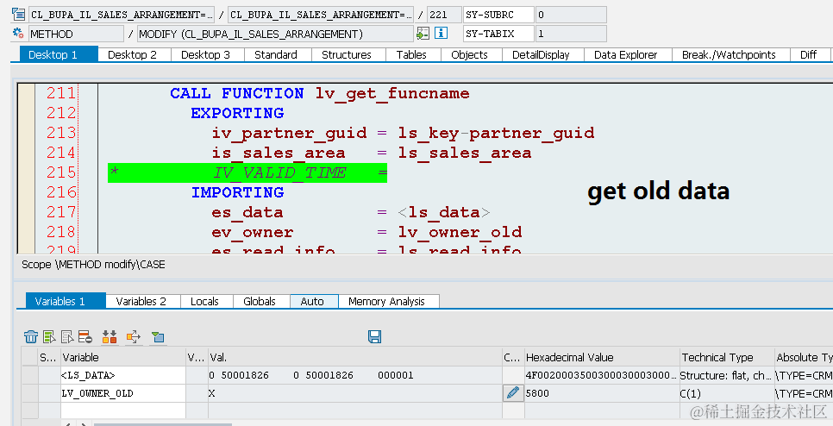Viewport: 833px width, 426px height.
Task: Select the Break./Watchpoints tab
Action: 729,54
